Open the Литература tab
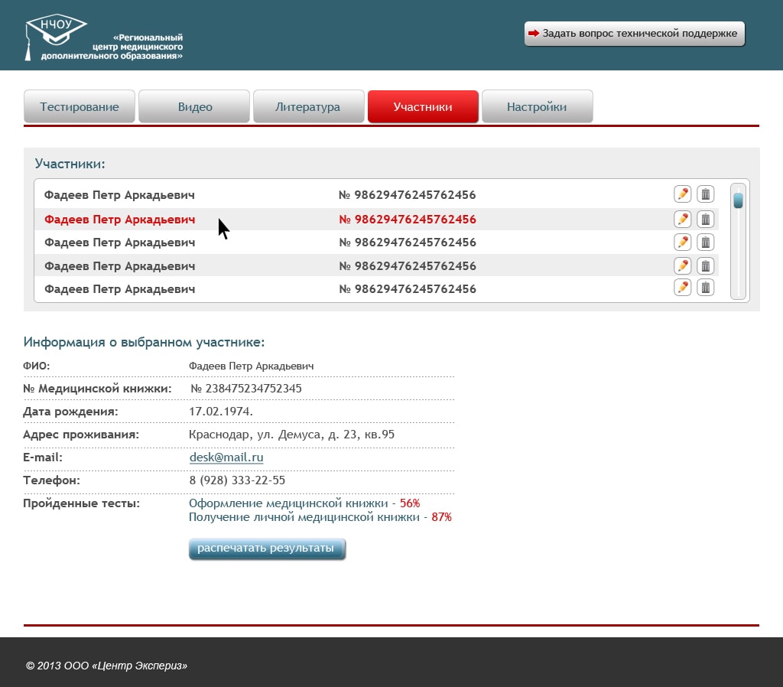783x687 pixels. coord(309,106)
